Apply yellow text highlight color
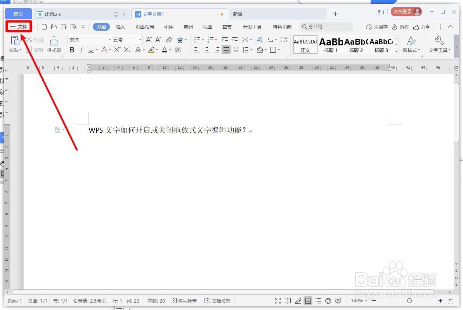The image size is (463, 310). [151, 50]
